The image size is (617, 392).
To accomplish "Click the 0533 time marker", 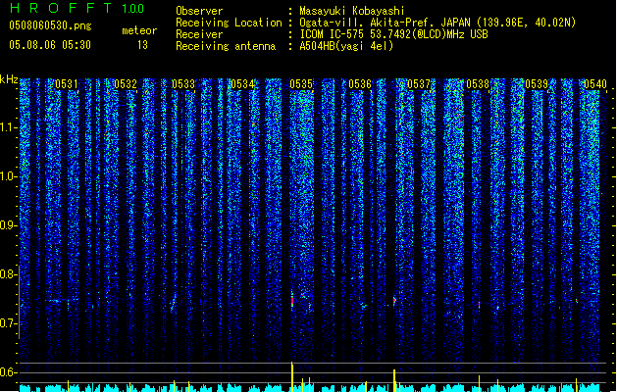I will pyautogui.click(x=183, y=84).
